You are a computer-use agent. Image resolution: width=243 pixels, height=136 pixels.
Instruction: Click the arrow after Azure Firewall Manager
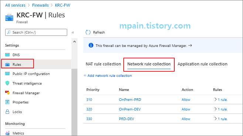point(190,45)
